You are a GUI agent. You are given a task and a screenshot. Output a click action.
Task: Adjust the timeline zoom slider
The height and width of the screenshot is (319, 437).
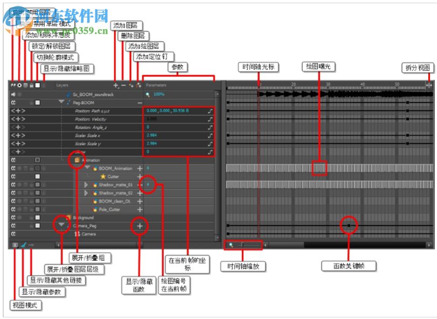coord(242,244)
